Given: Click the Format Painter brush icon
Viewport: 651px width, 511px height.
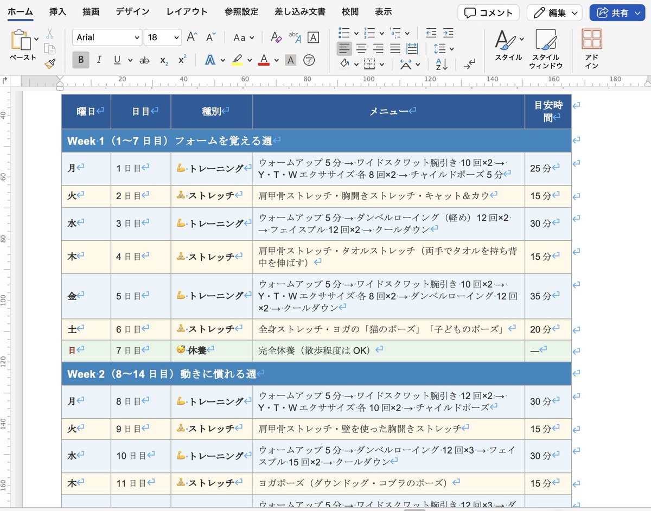Looking at the screenshot, I should [50, 65].
